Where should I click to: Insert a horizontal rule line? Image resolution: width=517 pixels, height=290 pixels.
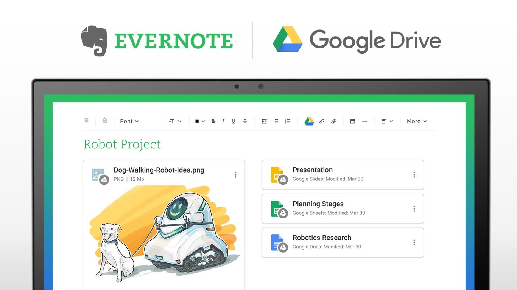(x=364, y=121)
